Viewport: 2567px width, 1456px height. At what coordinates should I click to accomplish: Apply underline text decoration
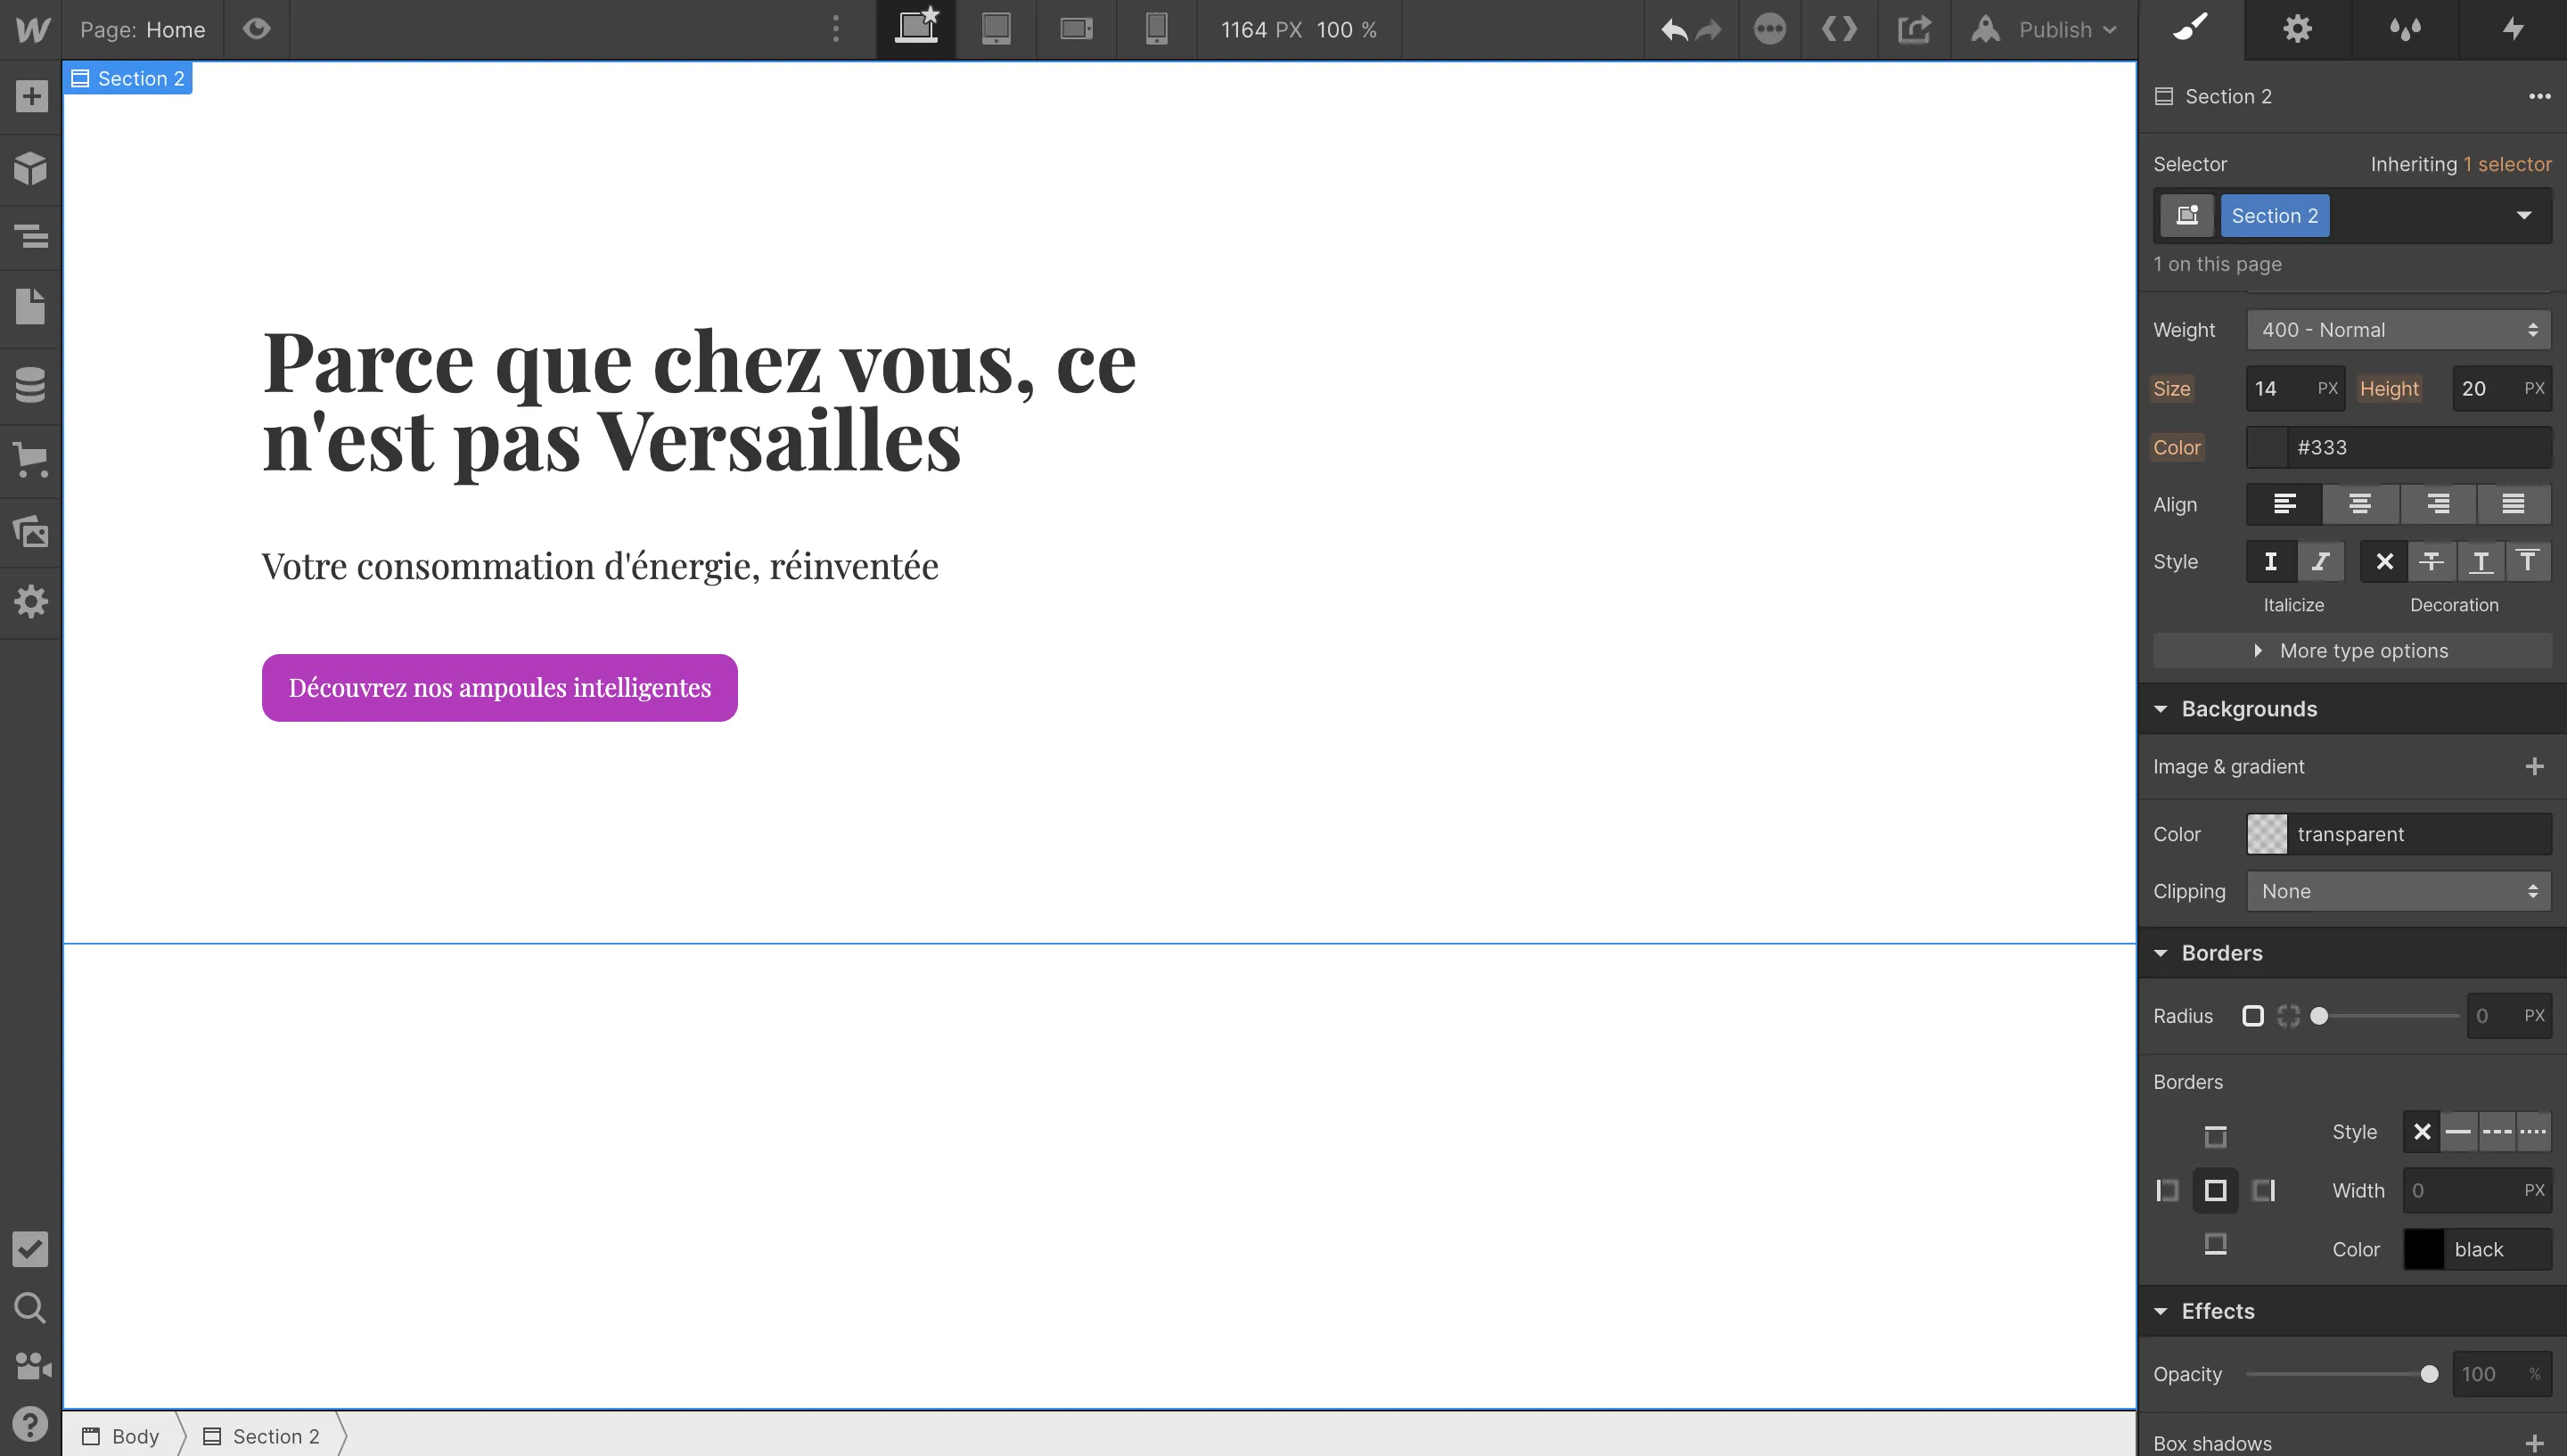point(2480,561)
